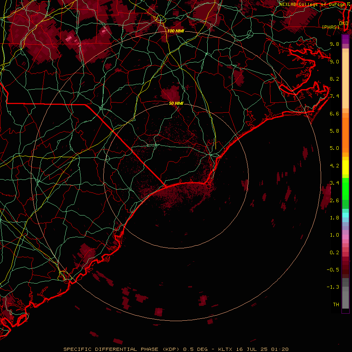Select the 3.4 value on the color scale
The height and width of the screenshot is (352, 352).
(x=334, y=183)
